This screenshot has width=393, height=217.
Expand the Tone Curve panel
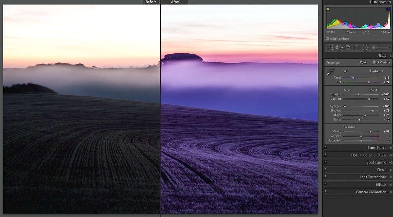(390, 148)
